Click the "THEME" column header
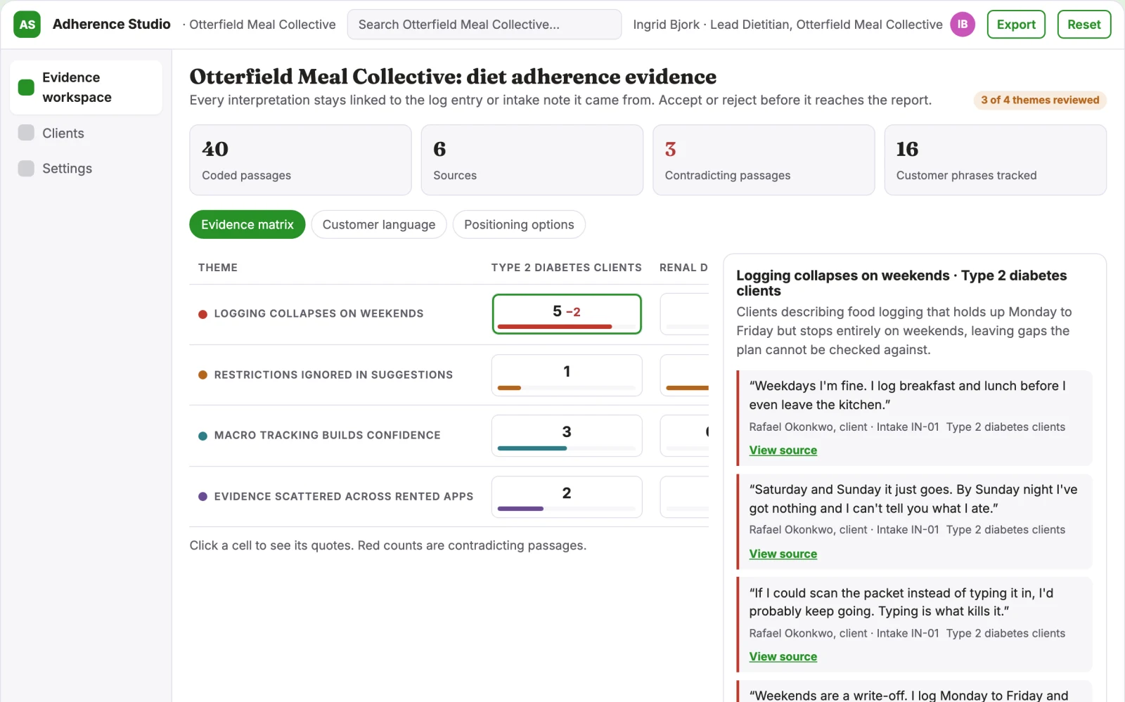This screenshot has height=702, width=1125. pos(218,268)
